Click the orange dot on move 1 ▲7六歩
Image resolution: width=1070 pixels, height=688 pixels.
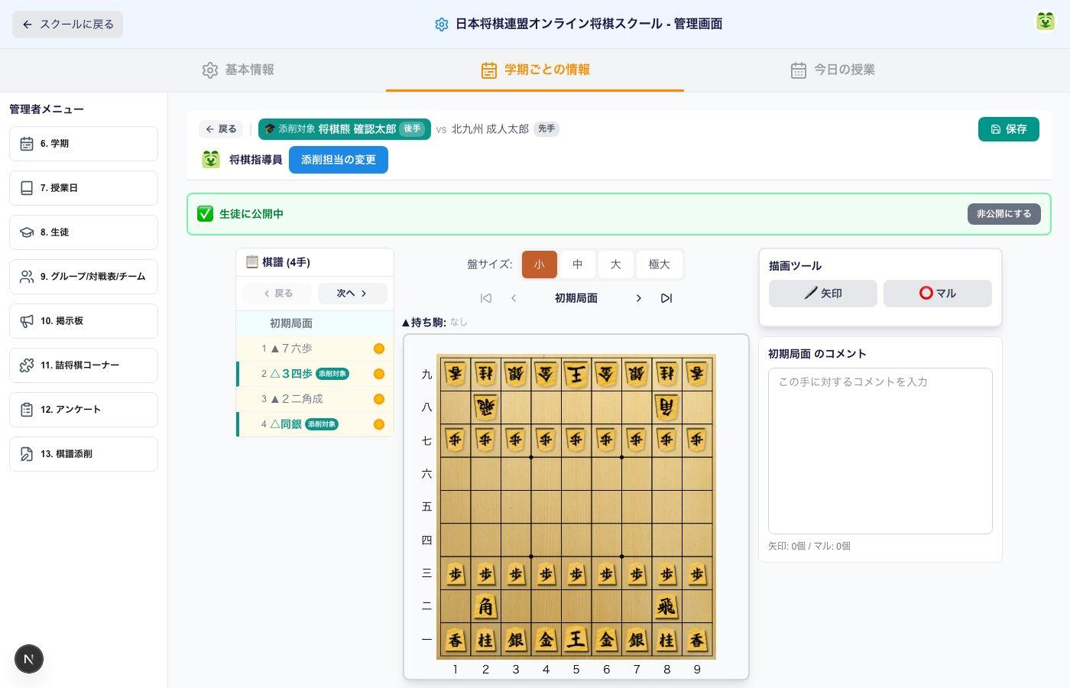[x=378, y=349]
